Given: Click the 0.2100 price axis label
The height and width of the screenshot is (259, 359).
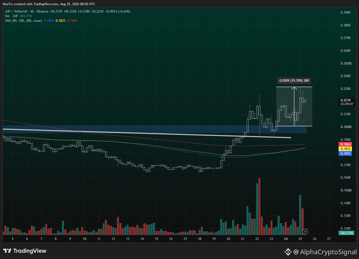Looking at the screenshot, I should click(346, 114).
